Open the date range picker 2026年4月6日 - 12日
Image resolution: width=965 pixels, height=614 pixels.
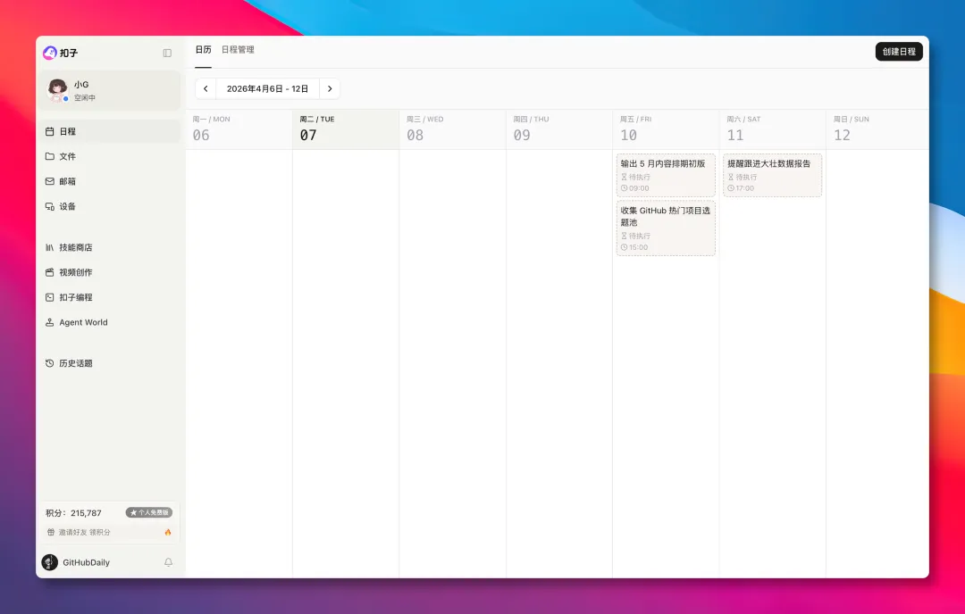(x=266, y=88)
